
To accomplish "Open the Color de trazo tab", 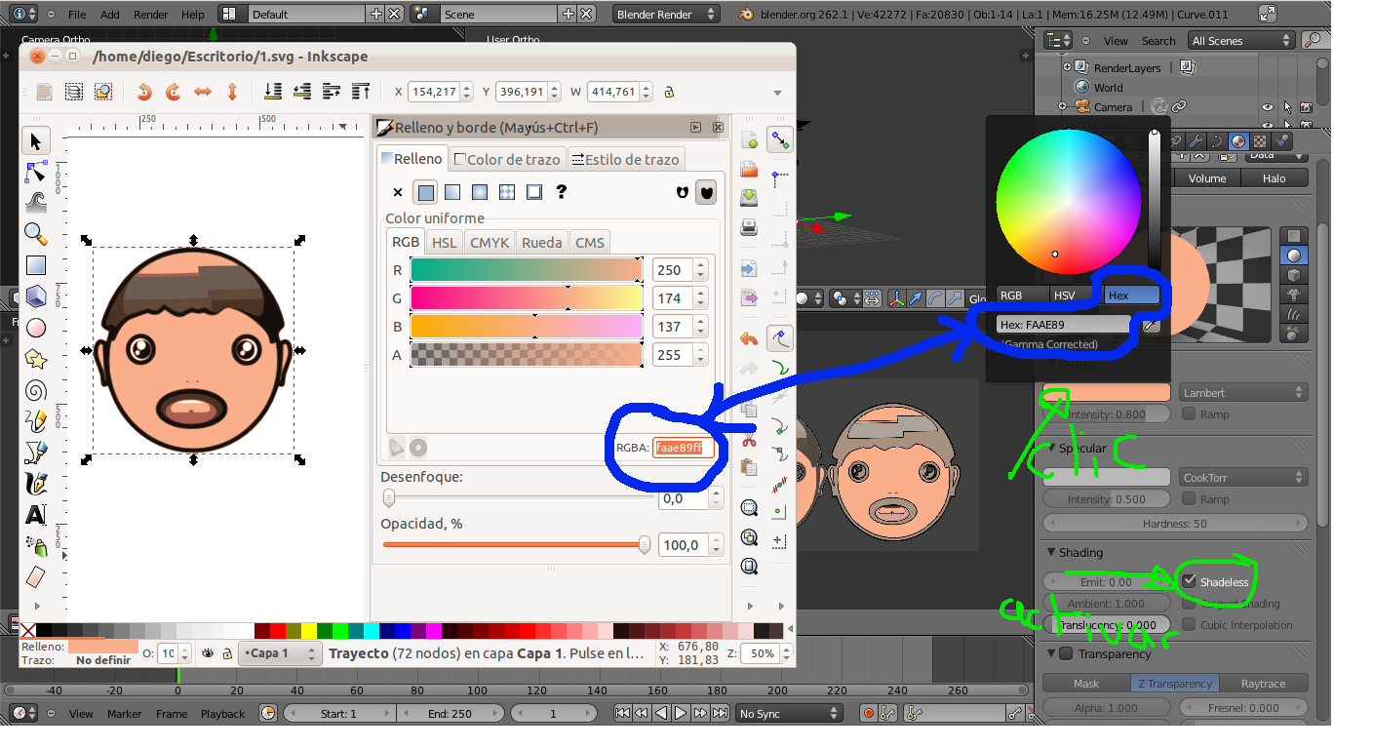I will pos(506,159).
